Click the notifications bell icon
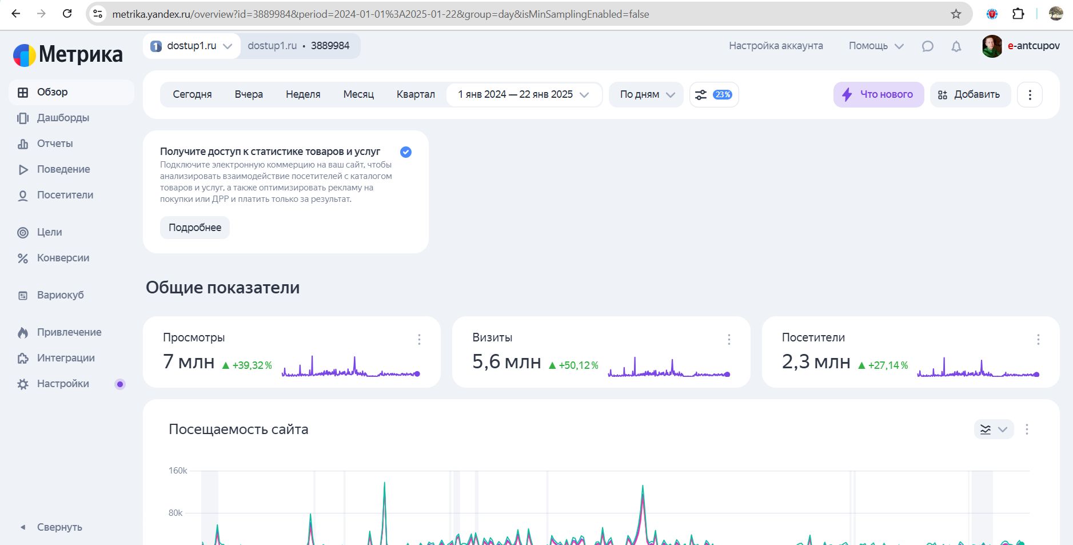 point(956,46)
